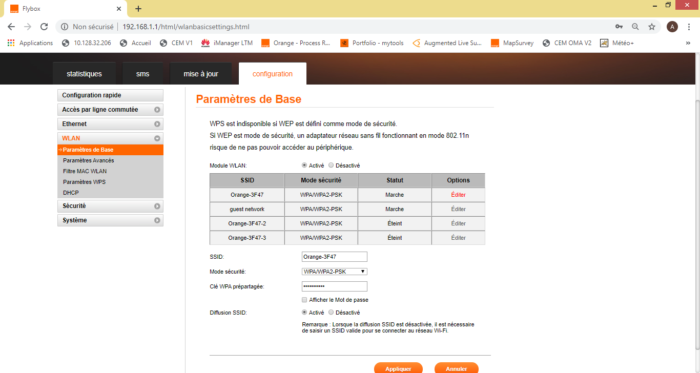The width and height of the screenshot is (700, 373).
Task: Click the Éteint status for Orange-3F47-2
Action: 395,223
